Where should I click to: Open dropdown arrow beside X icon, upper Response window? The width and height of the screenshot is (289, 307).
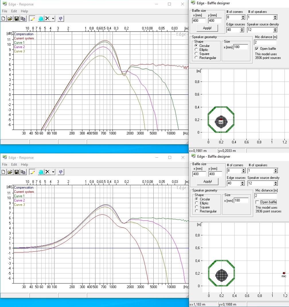click(53, 19)
